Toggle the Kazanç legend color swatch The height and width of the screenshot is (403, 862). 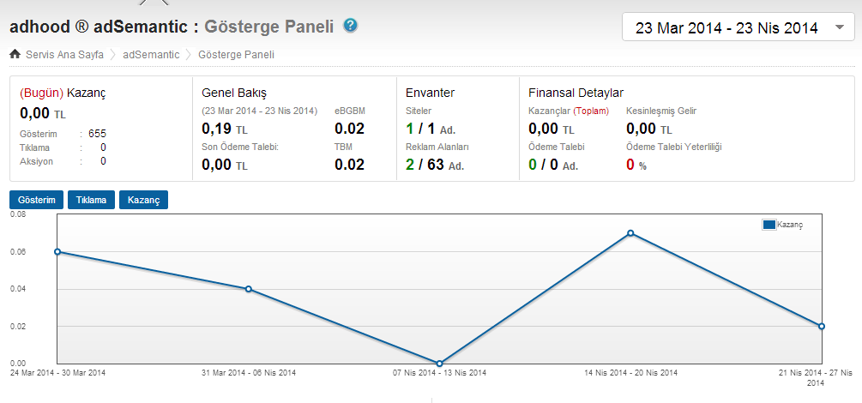[769, 225]
